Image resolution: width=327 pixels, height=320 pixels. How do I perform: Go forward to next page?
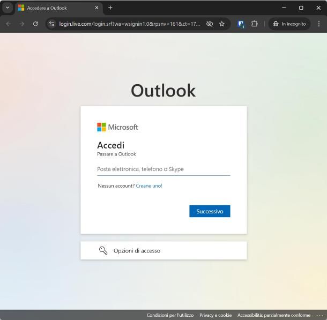[21, 24]
